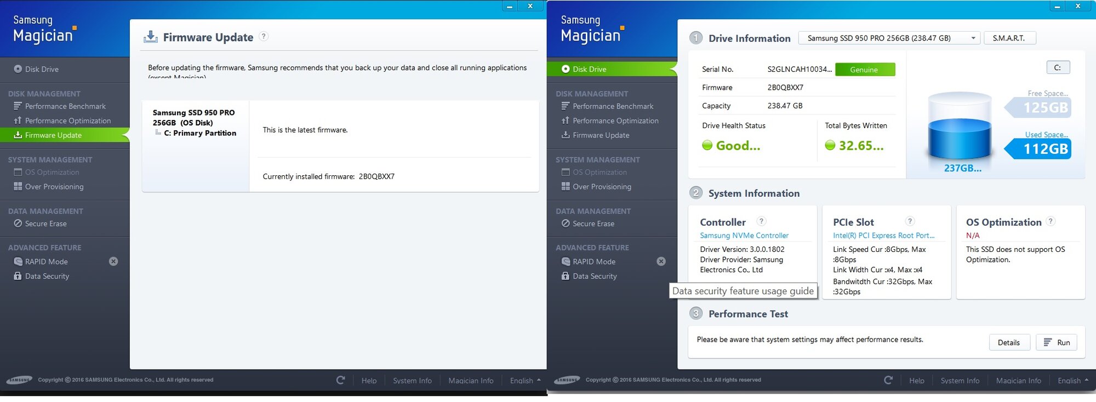Click the Run benchmark icon in Performance Test
The height and width of the screenshot is (402, 1096).
(1048, 342)
